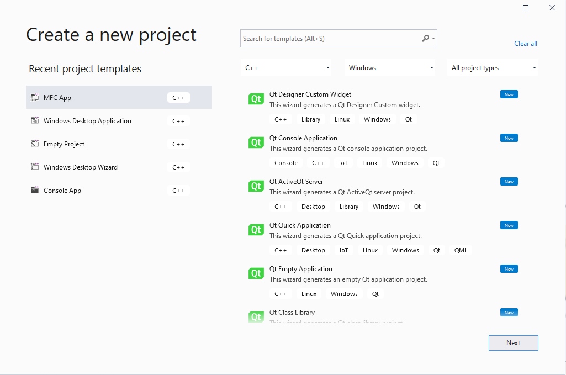566x375 pixels.
Task: Click Desktop tag under Qt ActiveQt Server
Action: point(313,207)
